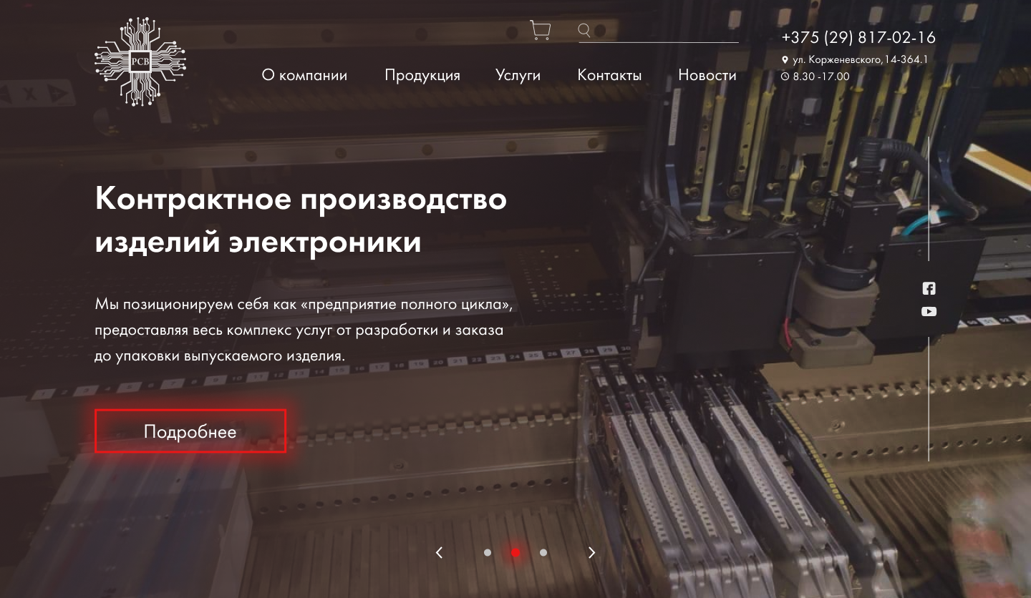The width and height of the screenshot is (1031, 598).
Task: Click the PCB circuit logo
Action: 140,62
